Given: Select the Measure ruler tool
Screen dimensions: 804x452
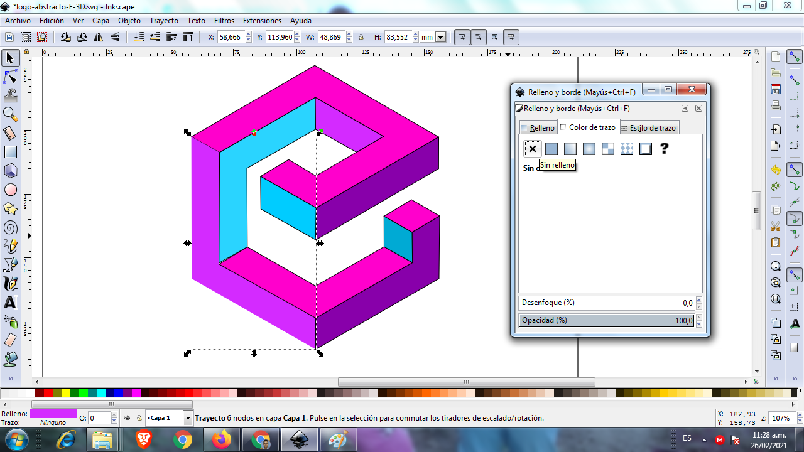Looking at the screenshot, I should (10, 133).
